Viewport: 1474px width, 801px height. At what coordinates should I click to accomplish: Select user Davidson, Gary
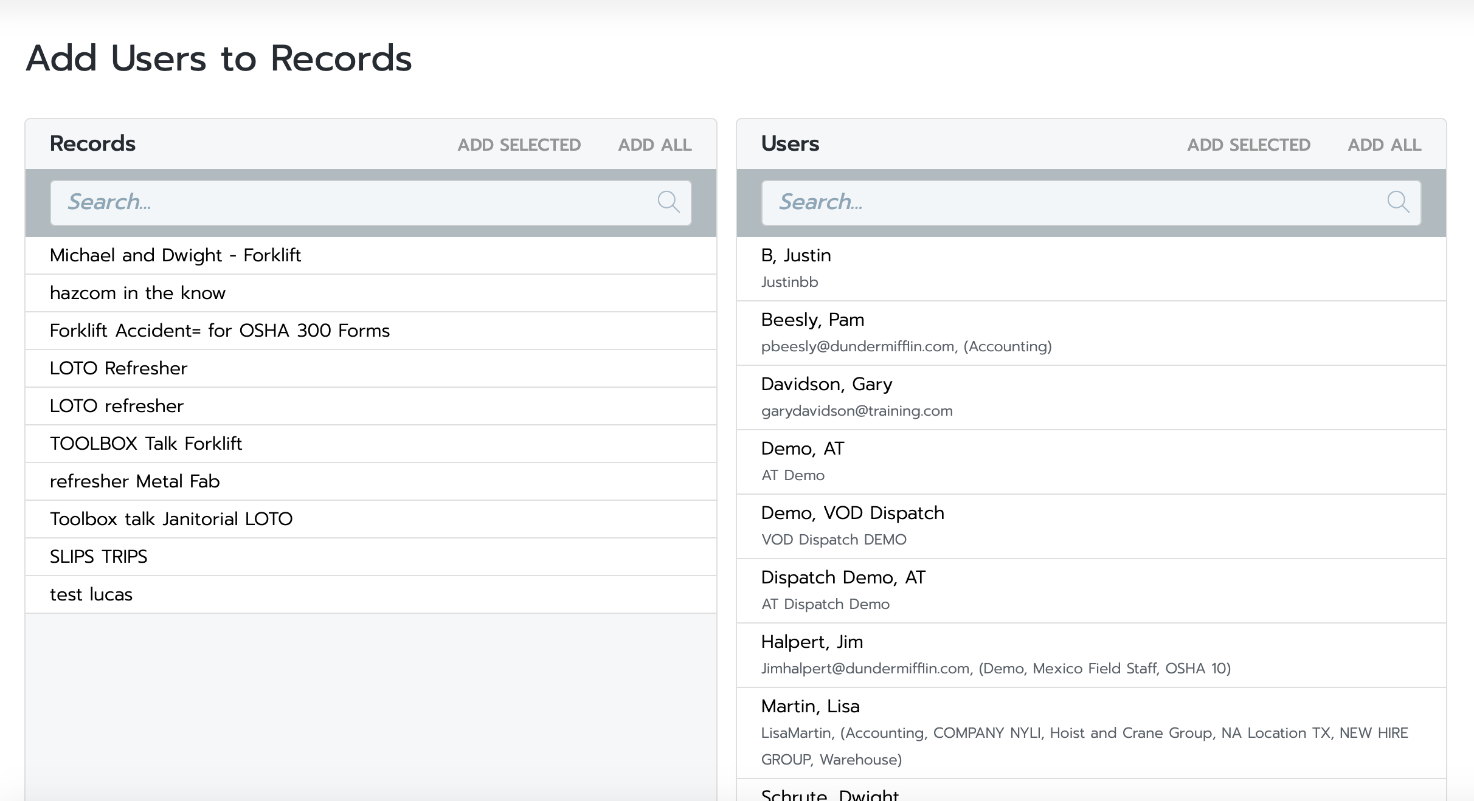[x=1091, y=397]
